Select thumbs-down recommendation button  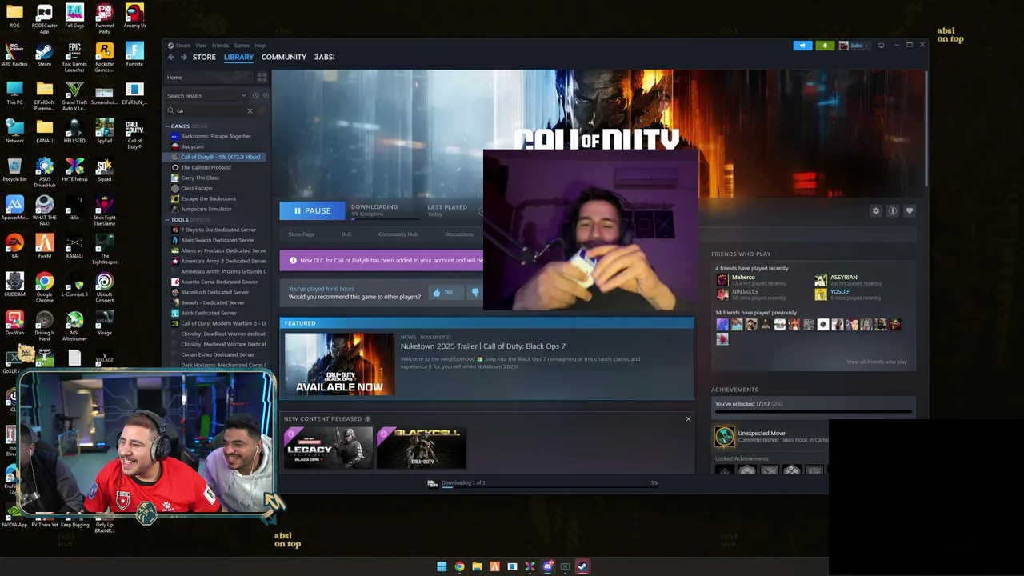474,292
